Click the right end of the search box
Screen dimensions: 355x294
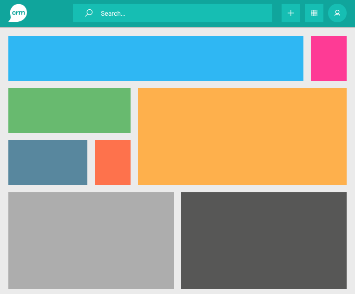tap(265, 13)
